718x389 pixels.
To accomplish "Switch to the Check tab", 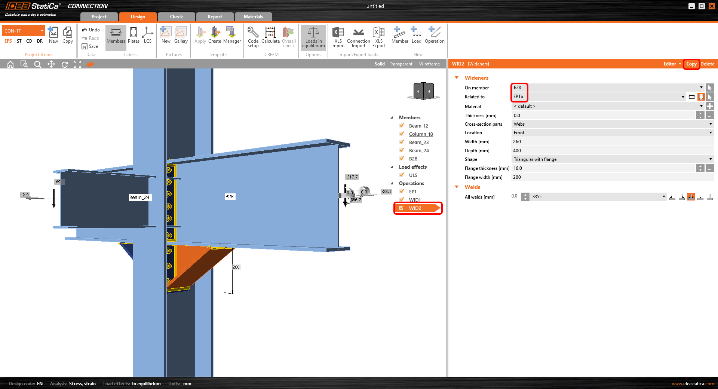I will 176,17.
